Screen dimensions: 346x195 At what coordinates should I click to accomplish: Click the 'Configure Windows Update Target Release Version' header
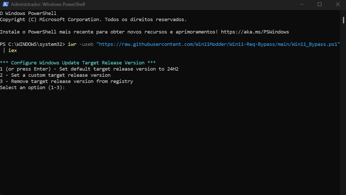click(x=77, y=63)
